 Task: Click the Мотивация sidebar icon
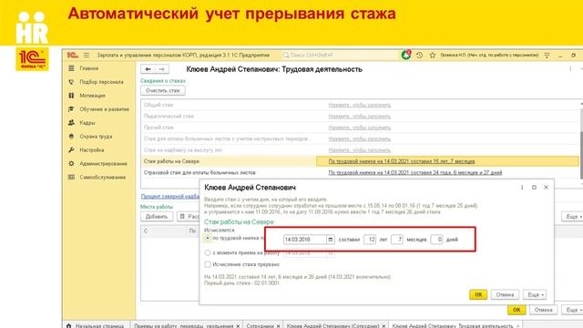(x=71, y=96)
